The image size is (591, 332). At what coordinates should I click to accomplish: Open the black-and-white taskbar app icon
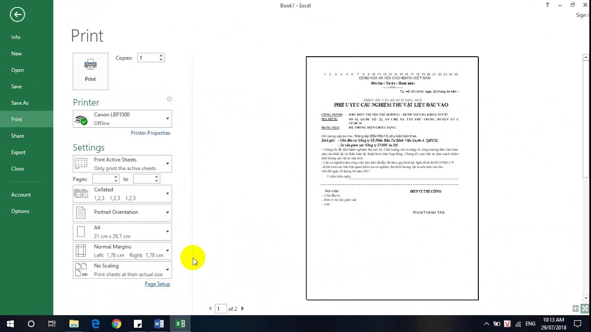coord(138,324)
